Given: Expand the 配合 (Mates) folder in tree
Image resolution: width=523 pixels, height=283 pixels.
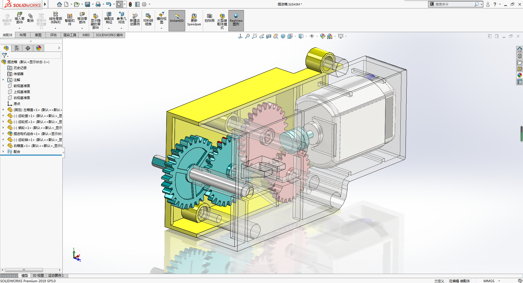Looking at the screenshot, I should click(3, 152).
